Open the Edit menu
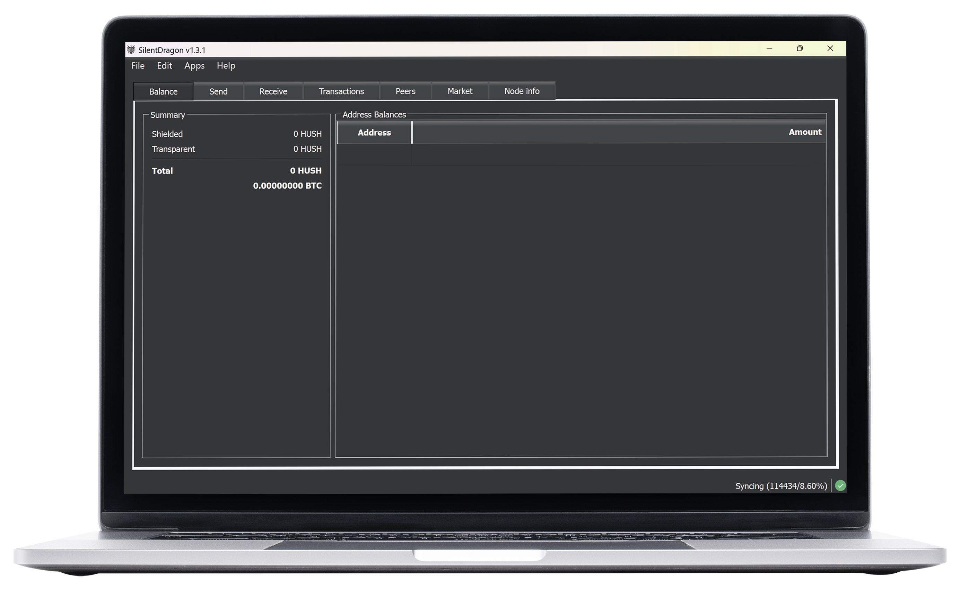 coord(164,65)
